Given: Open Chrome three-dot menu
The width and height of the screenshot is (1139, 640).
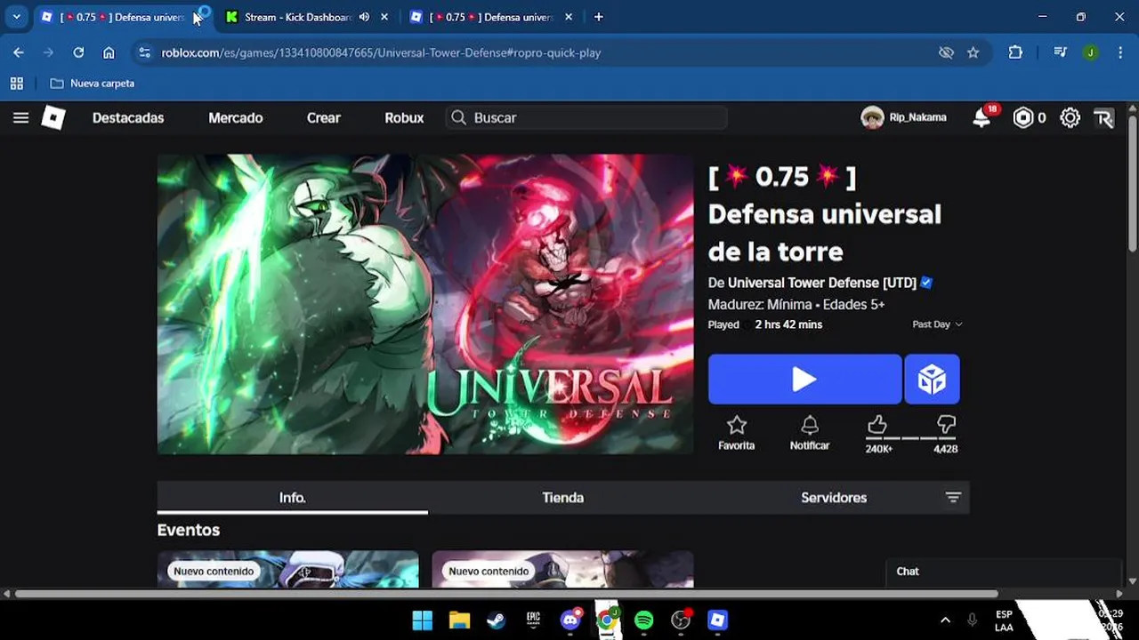Looking at the screenshot, I should click(x=1119, y=52).
